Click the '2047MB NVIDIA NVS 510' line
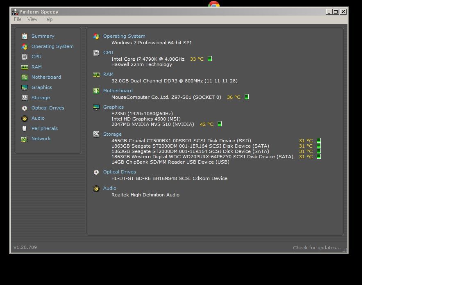Screen dimensions: 472x285 tap(152, 124)
